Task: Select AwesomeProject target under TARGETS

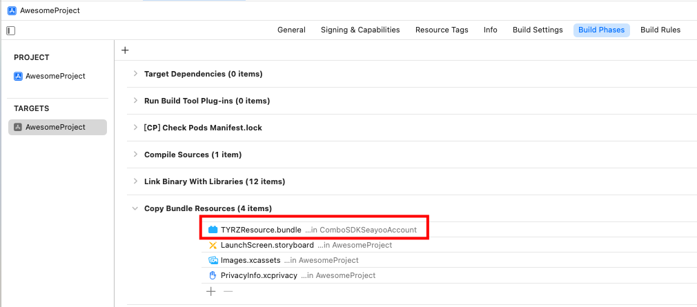Action: point(57,127)
